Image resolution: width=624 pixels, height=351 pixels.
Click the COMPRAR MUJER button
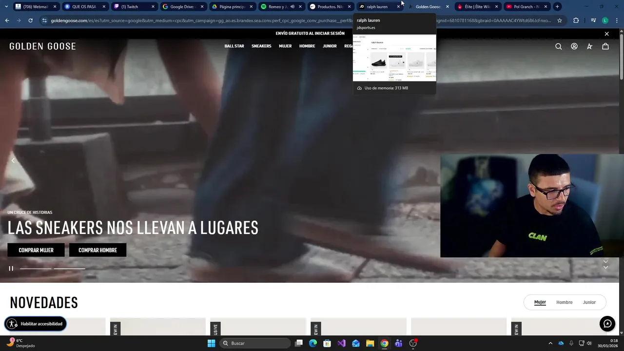click(x=36, y=250)
